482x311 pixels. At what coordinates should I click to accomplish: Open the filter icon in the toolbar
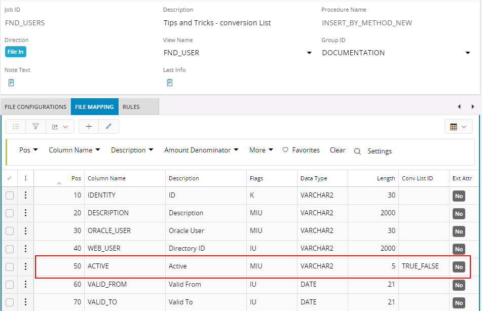click(x=35, y=126)
